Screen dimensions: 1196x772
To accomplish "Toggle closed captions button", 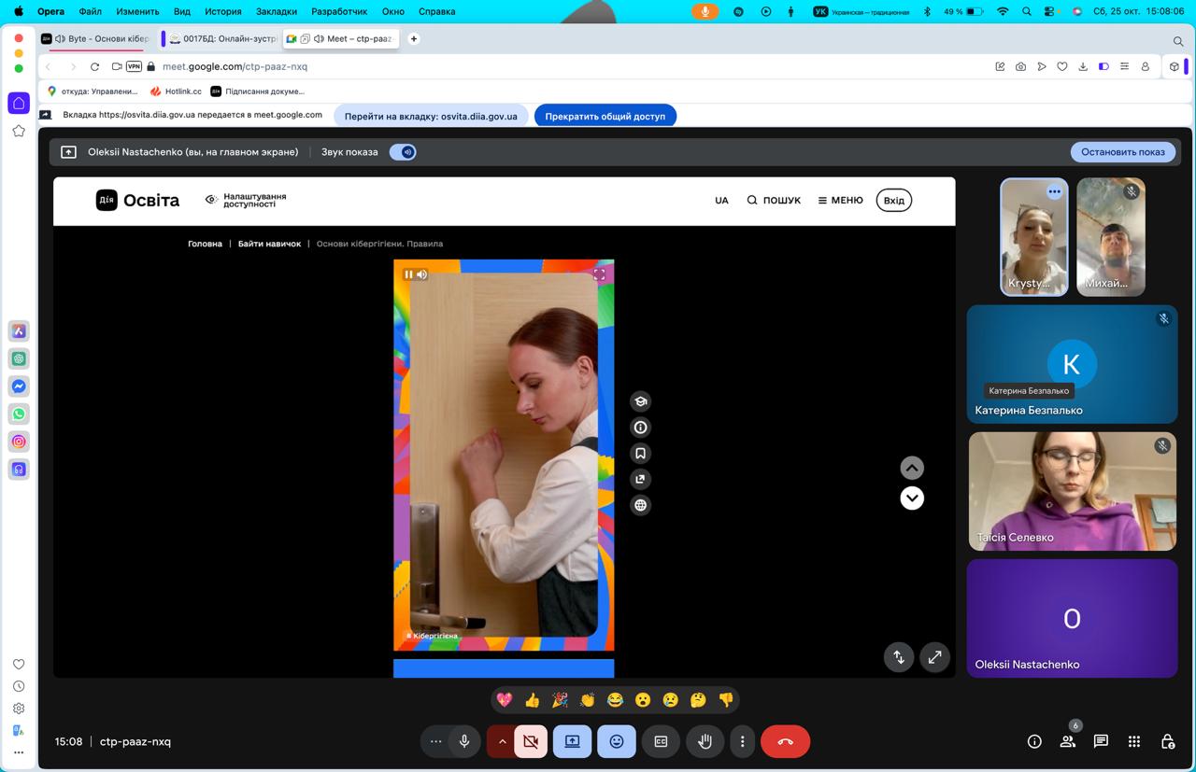I will point(661,741).
